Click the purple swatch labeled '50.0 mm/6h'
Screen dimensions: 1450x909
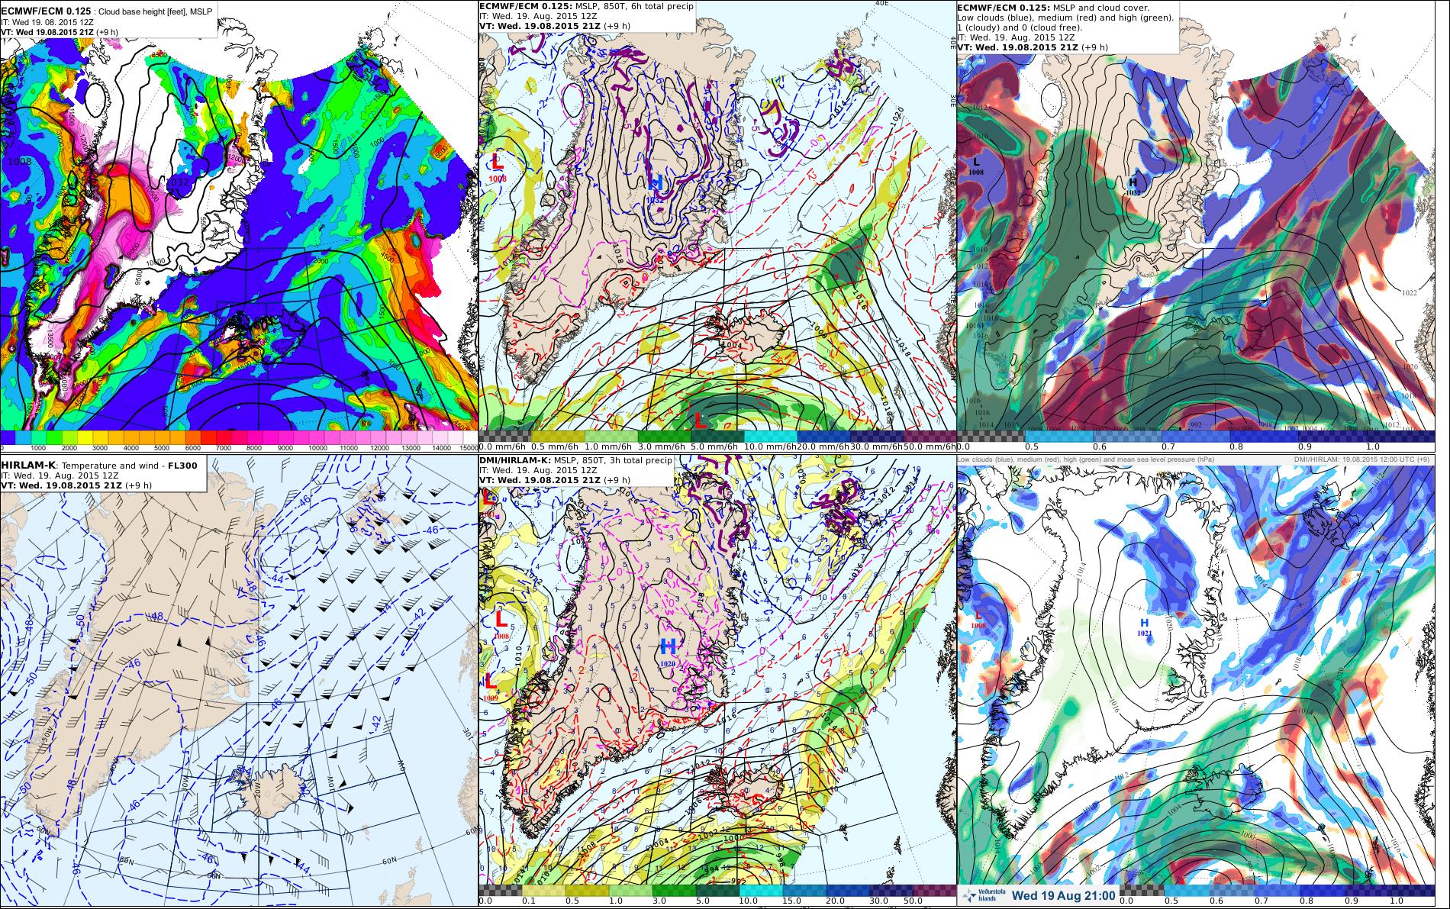[x=930, y=435]
